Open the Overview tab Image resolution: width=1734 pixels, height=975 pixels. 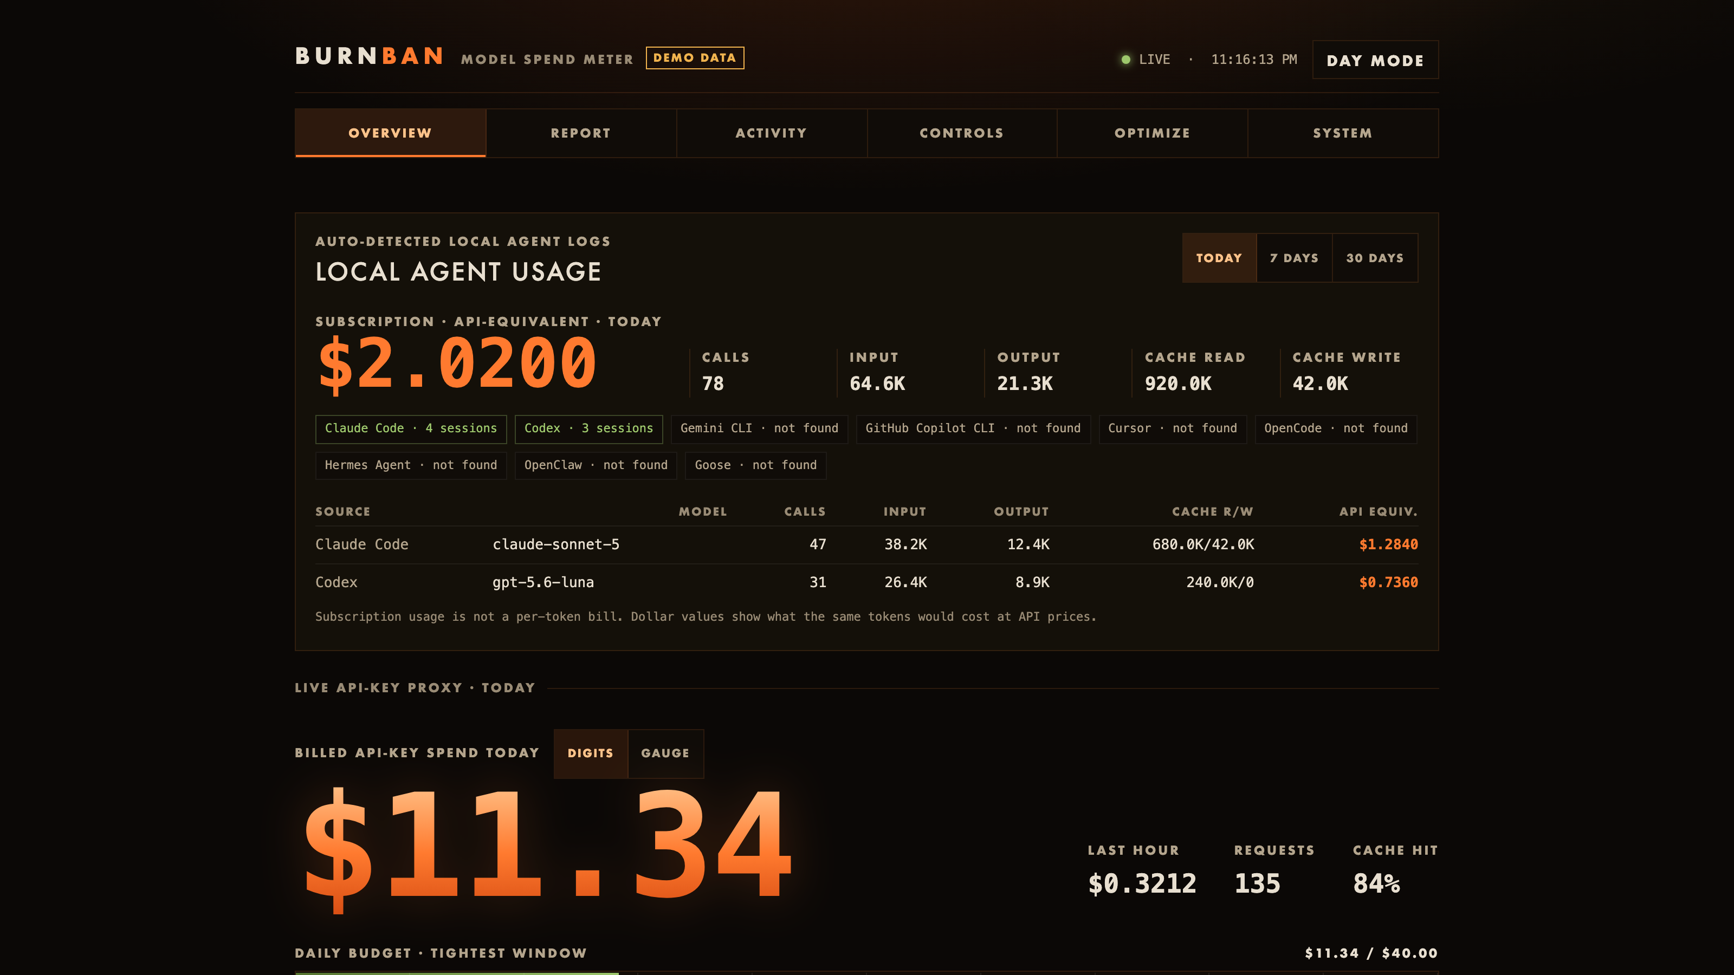(390, 133)
